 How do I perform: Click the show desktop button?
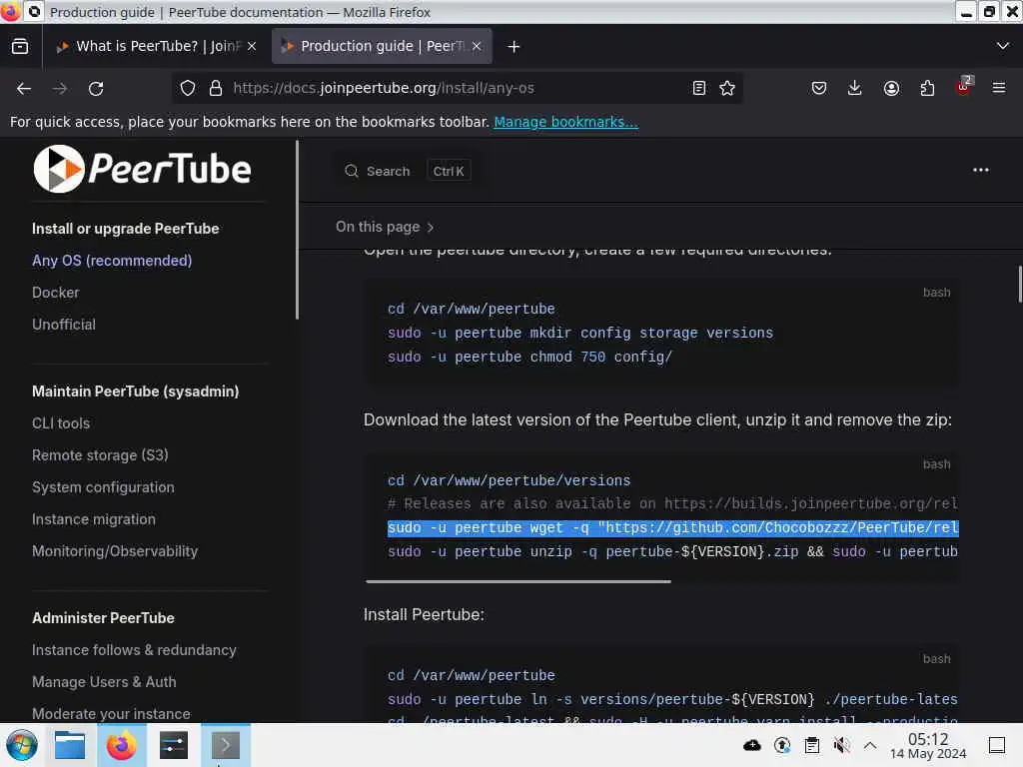tap(997, 745)
